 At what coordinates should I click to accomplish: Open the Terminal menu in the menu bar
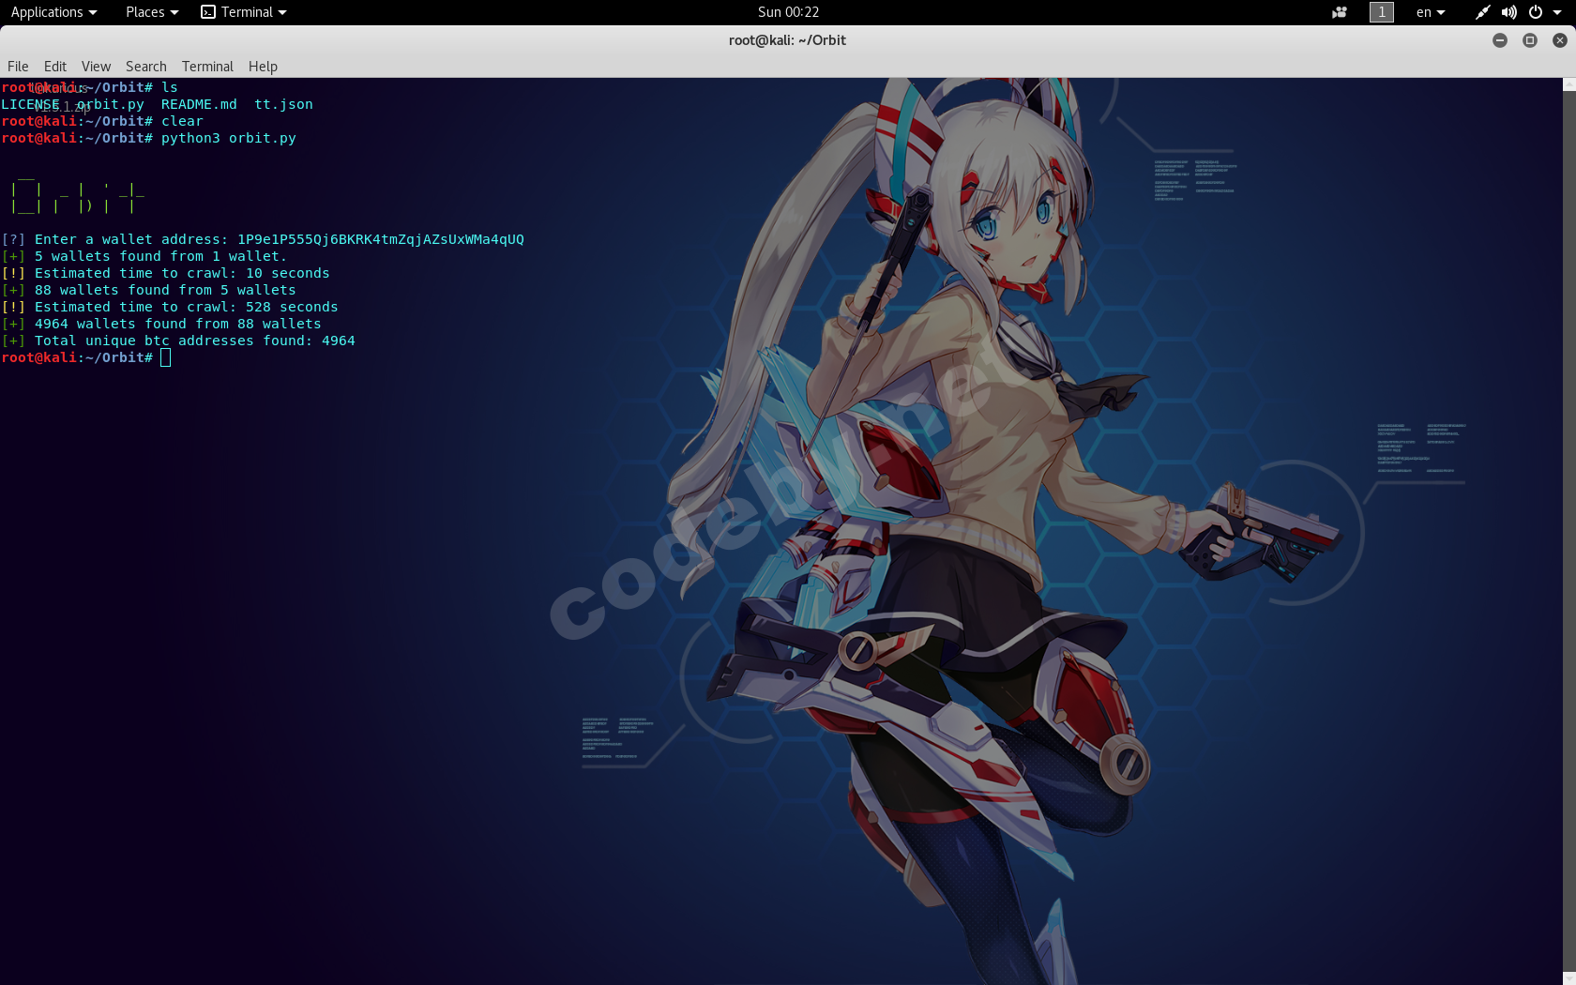tap(207, 67)
